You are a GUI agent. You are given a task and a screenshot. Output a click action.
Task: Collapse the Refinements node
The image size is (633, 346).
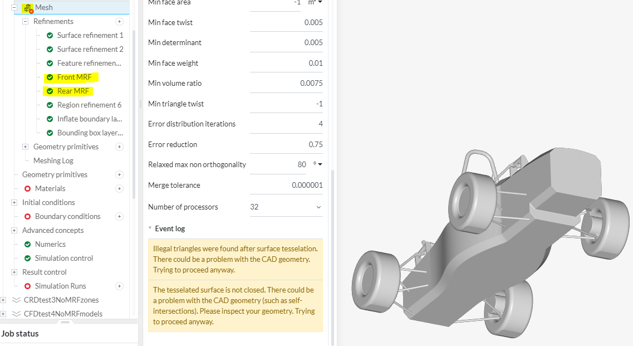tap(25, 22)
